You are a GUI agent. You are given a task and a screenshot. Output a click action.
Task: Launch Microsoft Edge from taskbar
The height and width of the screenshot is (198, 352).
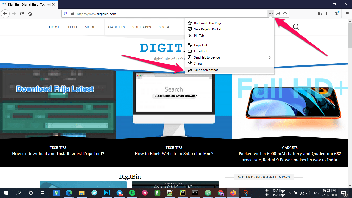click(x=69, y=193)
